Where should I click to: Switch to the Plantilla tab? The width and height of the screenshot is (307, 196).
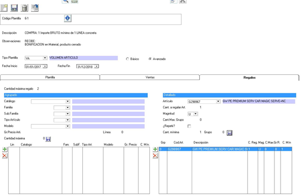pyautogui.click(x=50, y=78)
